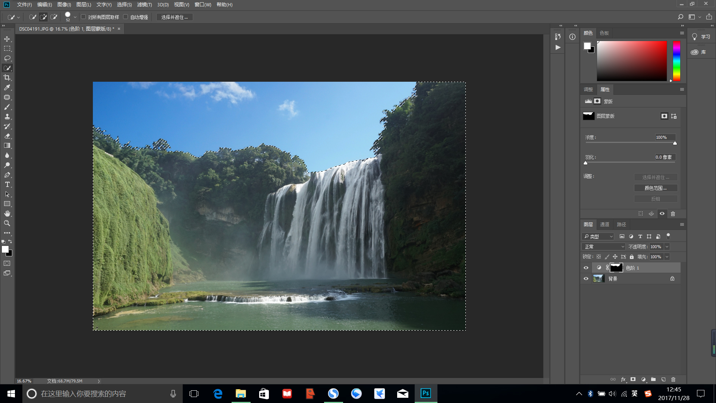Click the 选择并遮住... button in options bar

174,17
